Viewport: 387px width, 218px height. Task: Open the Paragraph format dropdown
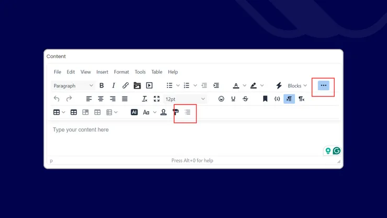(73, 85)
